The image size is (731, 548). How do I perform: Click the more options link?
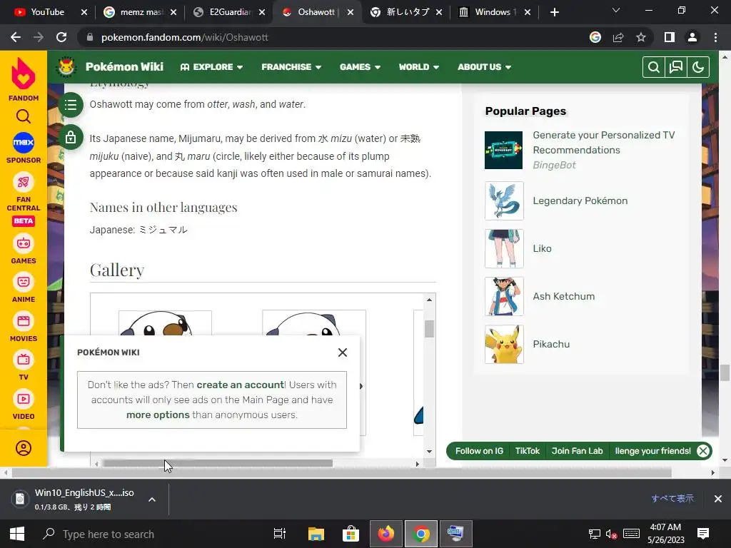pyautogui.click(x=158, y=415)
